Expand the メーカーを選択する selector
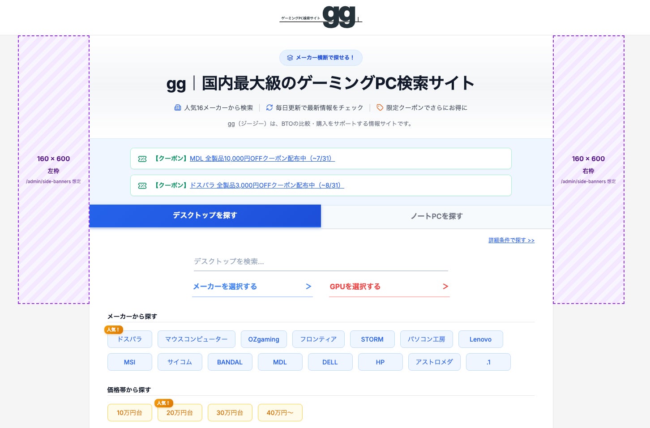The image size is (650, 428). pos(252,287)
